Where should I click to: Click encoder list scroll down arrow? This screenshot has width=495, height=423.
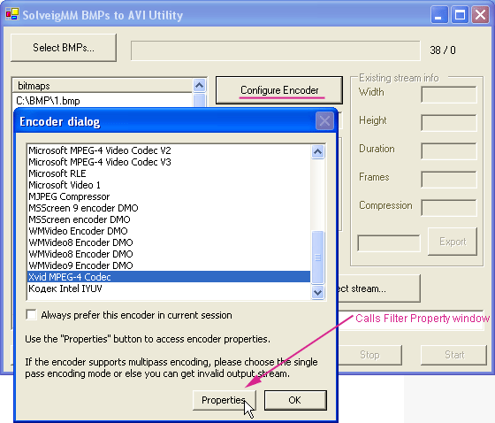click(x=317, y=292)
